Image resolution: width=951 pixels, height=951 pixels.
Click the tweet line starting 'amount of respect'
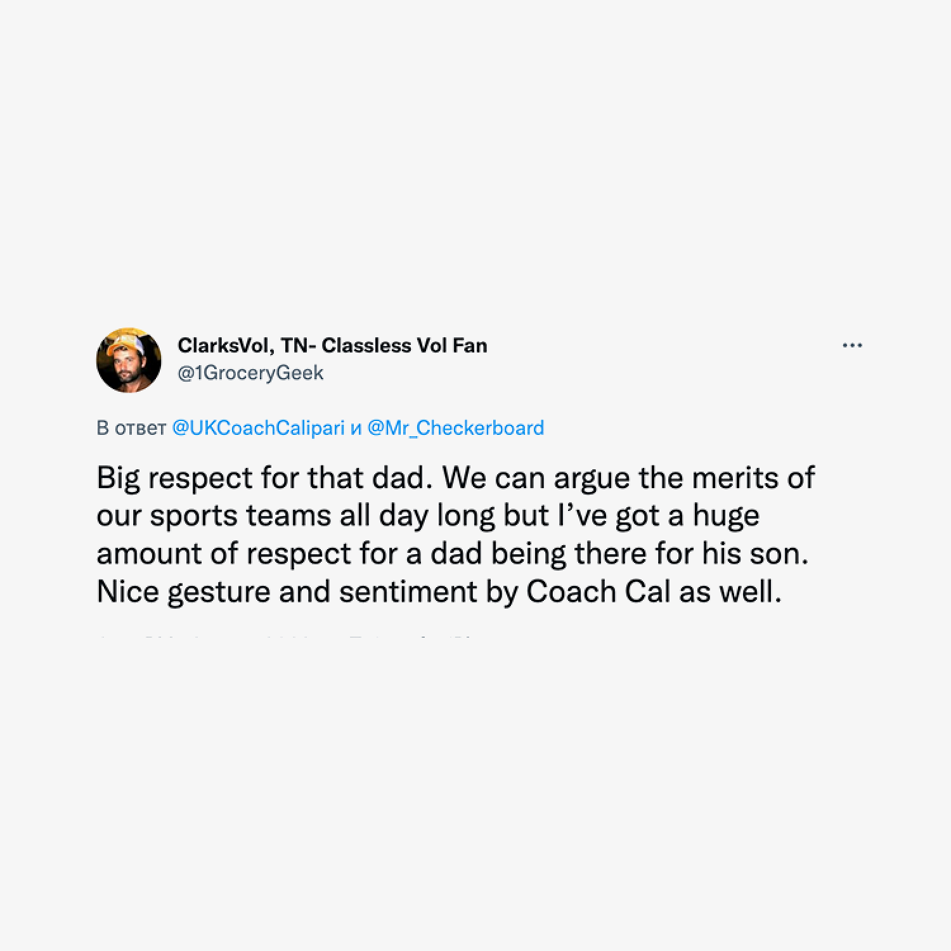point(453,554)
